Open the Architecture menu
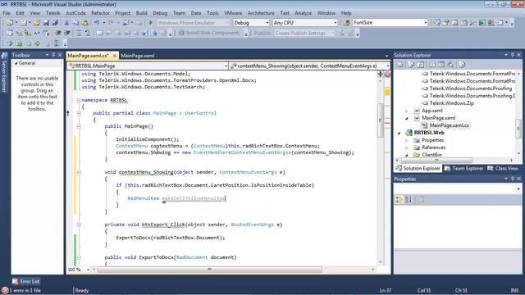The width and height of the screenshot is (525, 295). 261,13
